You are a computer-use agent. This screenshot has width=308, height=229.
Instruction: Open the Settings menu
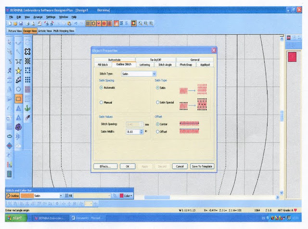coord(51,17)
